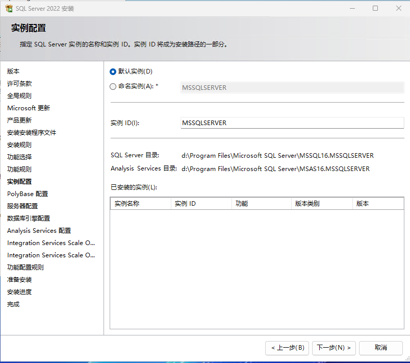Screen dimensions: 410x363
Task: Click 功能规则 in the sidebar
Action: 19,170
